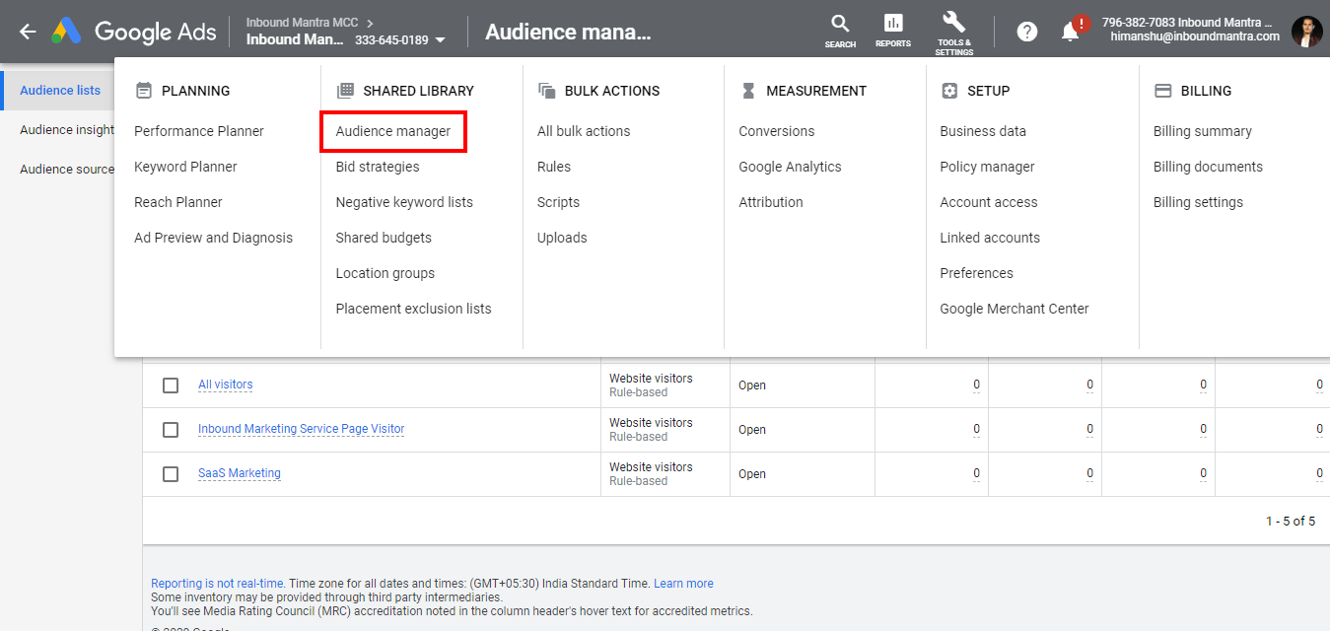
Task: Click the 1 - 5 of 5 pagination text
Action: click(x=1290, y=521)
